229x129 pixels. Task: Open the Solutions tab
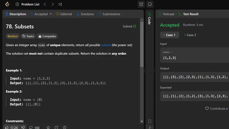pos(85,14)
